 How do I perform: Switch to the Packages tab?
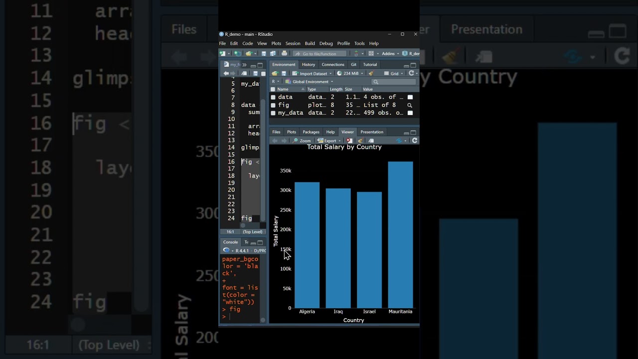click(311, 132)
